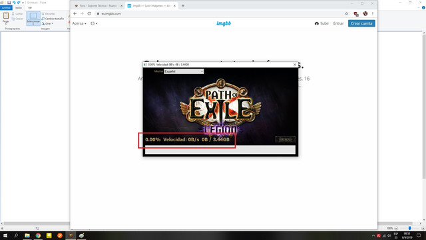Switch to the Ver ribbon tab in Paint
Image resolution: width=426 pixels, height=240 pixels.
pos(30,7)
